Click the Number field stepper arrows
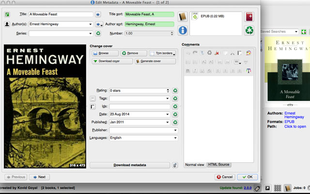Screen dimensions: 310x194 pyautogui.click(x=172, y=33)
